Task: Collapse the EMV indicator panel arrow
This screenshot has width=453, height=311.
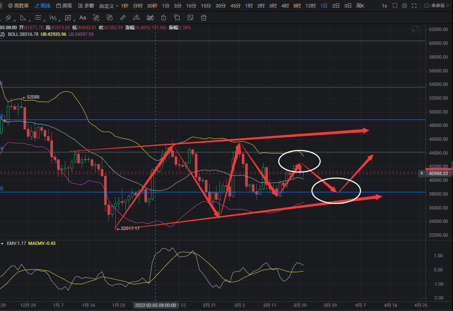Action: coord(3,243)
